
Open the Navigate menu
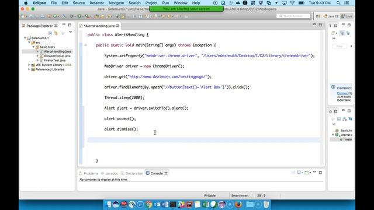[x=116, y=3]
